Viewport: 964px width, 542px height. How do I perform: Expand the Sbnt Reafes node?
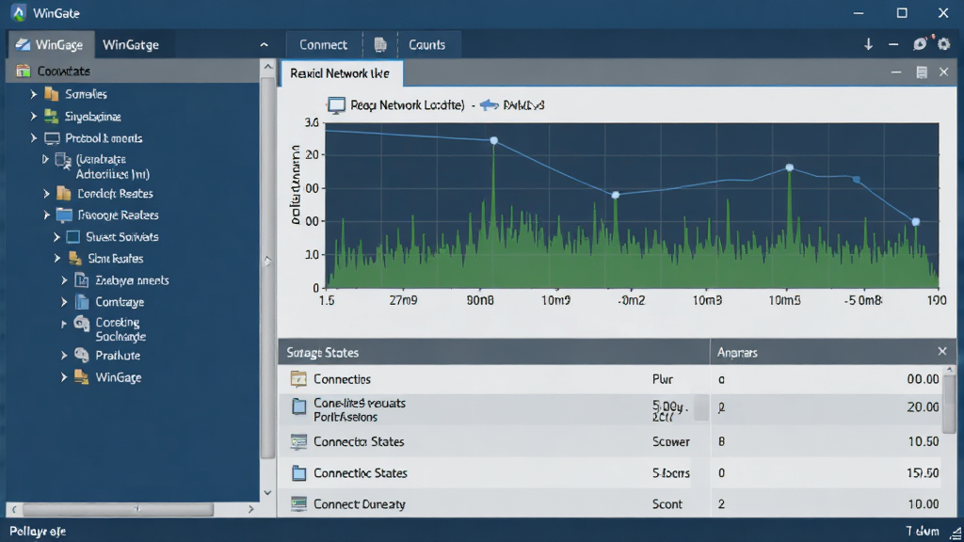pos(56,258)
